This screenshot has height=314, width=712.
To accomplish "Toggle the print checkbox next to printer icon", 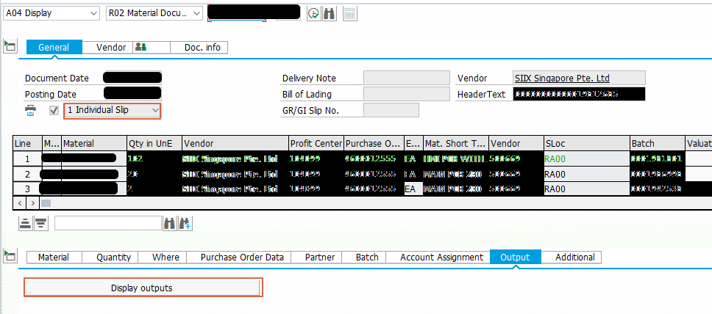I will pos(54,111).
